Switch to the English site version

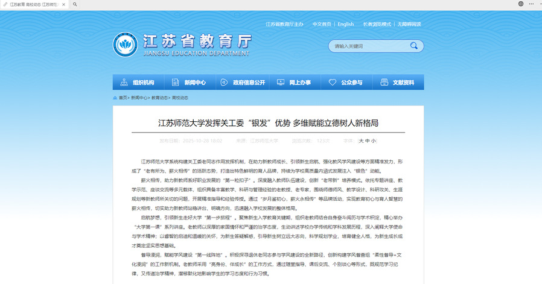tap(346, 24)
